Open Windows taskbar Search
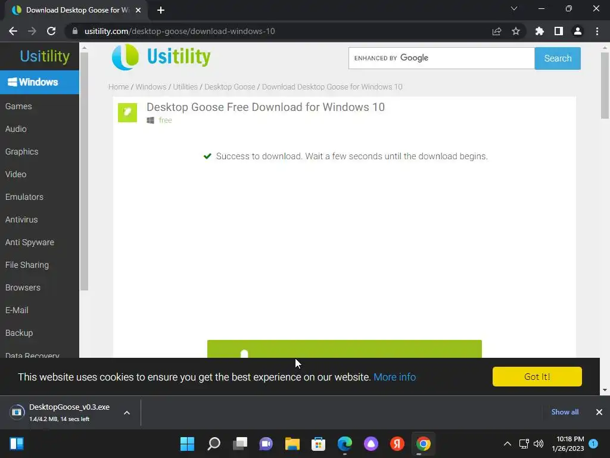 (214, 444)
